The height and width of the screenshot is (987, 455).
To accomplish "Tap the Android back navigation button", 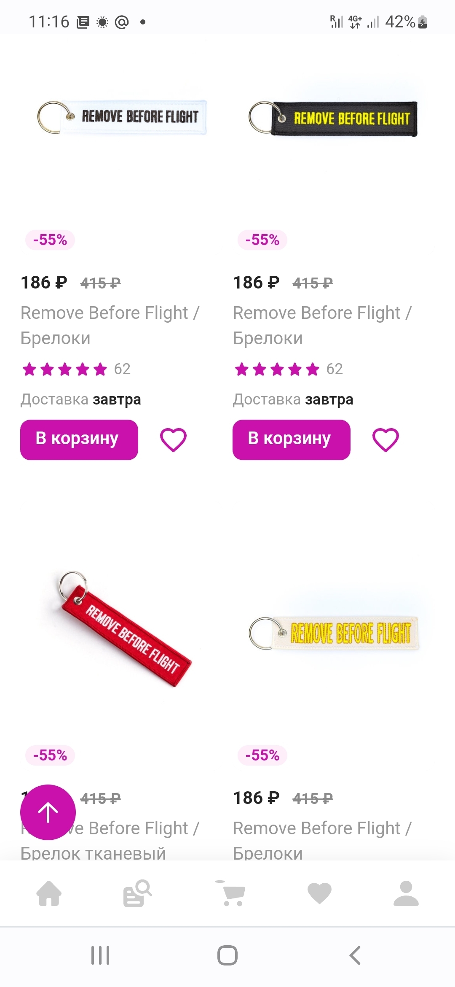I will [x=355, y=955].
